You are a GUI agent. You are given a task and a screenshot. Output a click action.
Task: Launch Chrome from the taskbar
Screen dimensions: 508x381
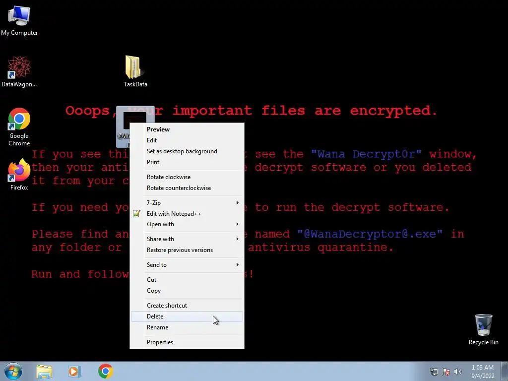point(105,371)
